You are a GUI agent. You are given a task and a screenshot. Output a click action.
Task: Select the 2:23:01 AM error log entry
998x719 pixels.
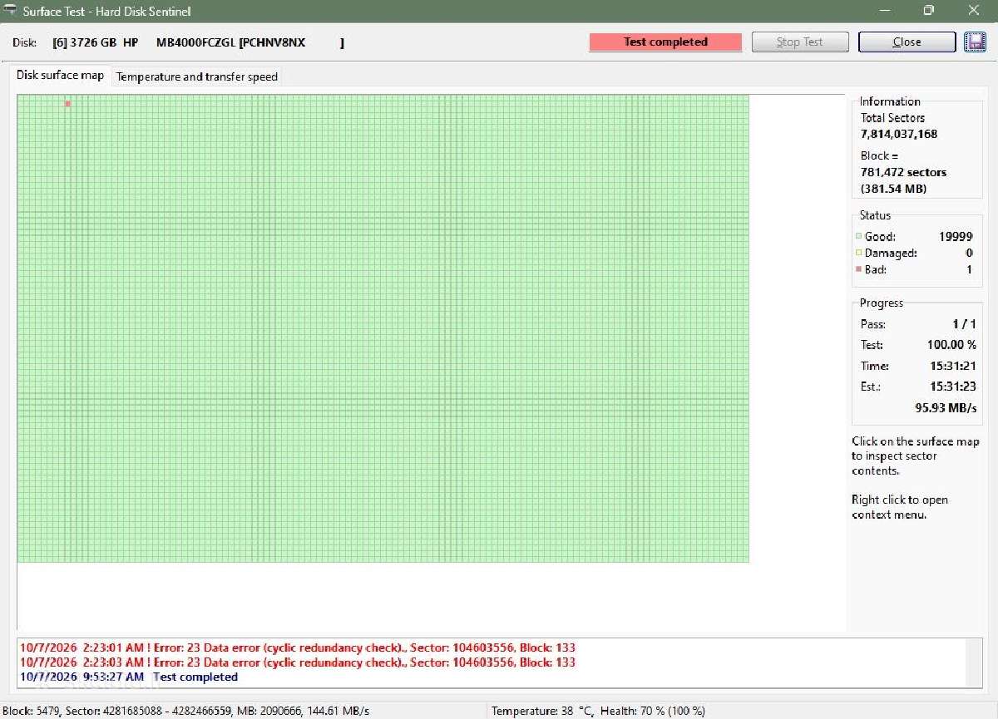[298, 648]
